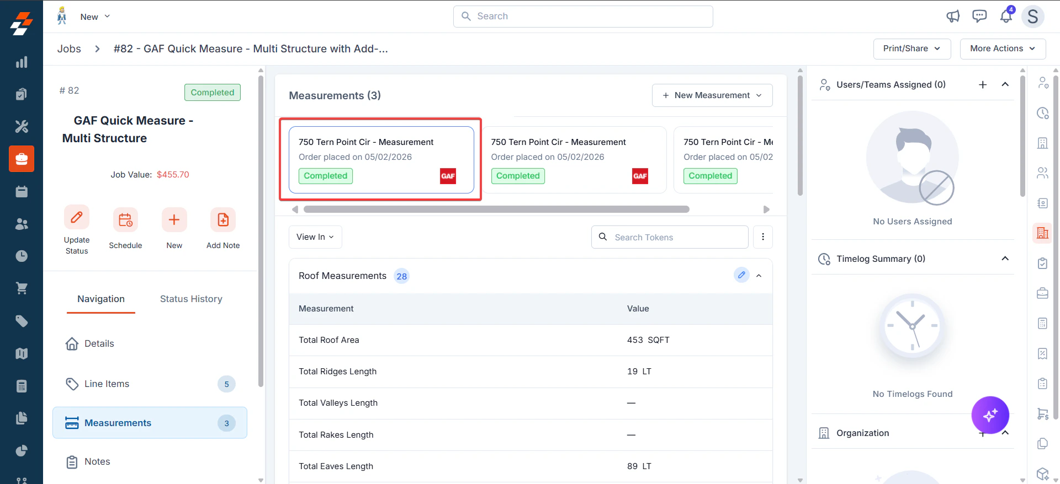1060x484 pixels.
Task: Click the user-with-gear icon in right rail
Action: [1042, 83]
